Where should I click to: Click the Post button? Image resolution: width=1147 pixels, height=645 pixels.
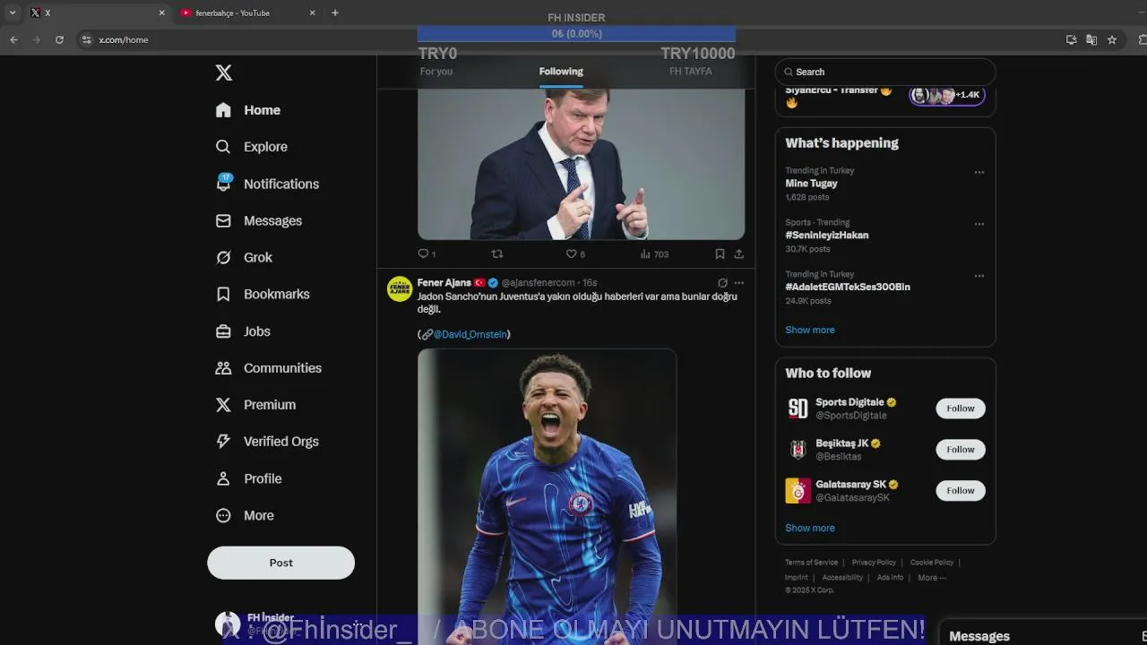pos(280,563)
